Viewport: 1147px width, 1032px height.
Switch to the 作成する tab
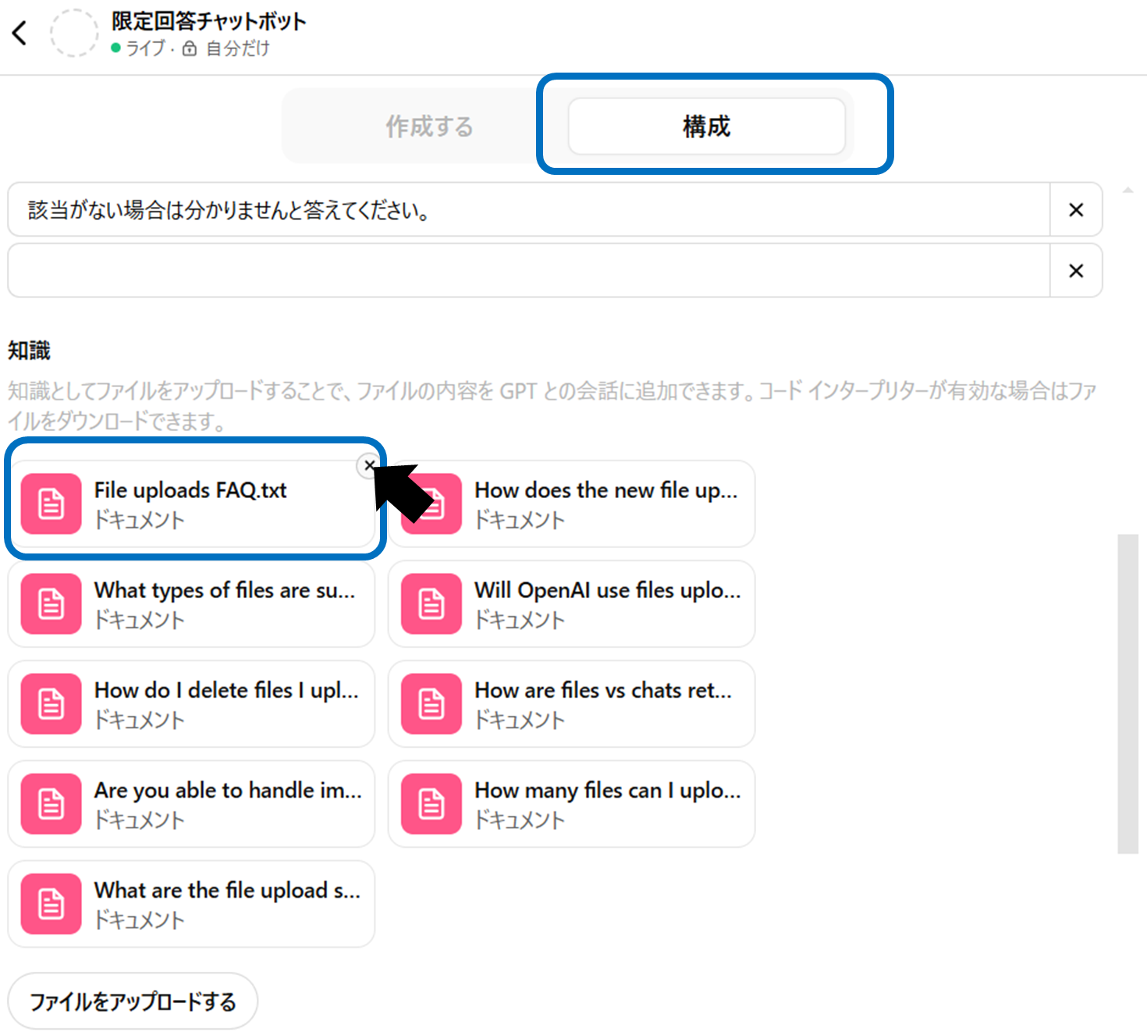tap(429, 126)
